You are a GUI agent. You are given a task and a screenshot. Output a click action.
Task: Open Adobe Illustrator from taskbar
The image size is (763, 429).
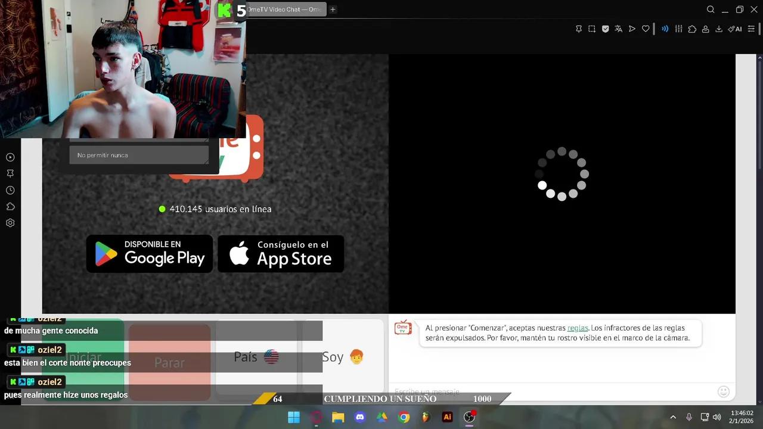pos(447,417)
